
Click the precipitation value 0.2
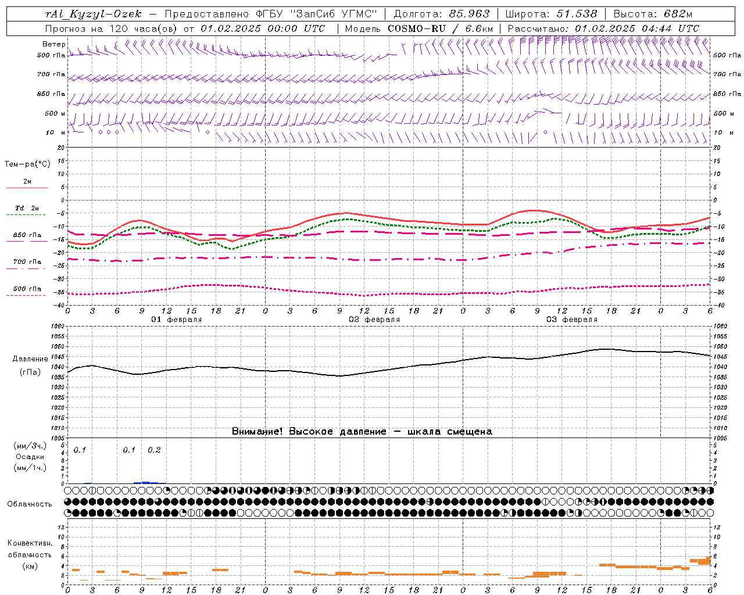[154, 450]
